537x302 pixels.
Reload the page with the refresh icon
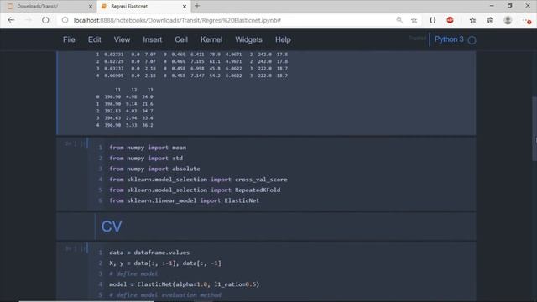45,20
